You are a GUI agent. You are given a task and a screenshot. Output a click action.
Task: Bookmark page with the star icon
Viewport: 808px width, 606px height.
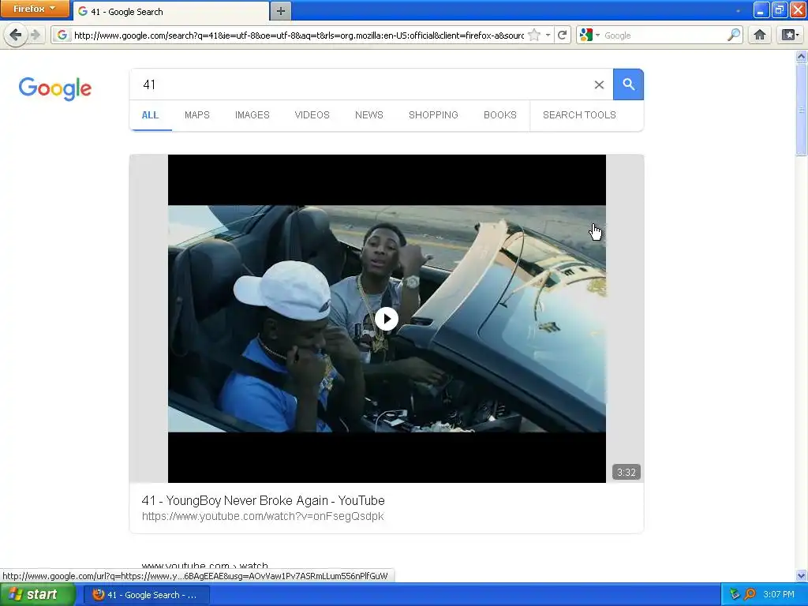(x=534, y=35)
